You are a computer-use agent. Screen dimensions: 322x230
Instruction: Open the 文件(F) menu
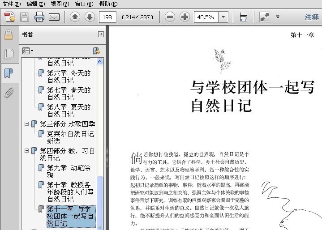[12, 4]
